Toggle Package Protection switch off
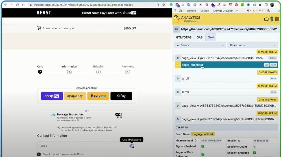 click(119, 114)
